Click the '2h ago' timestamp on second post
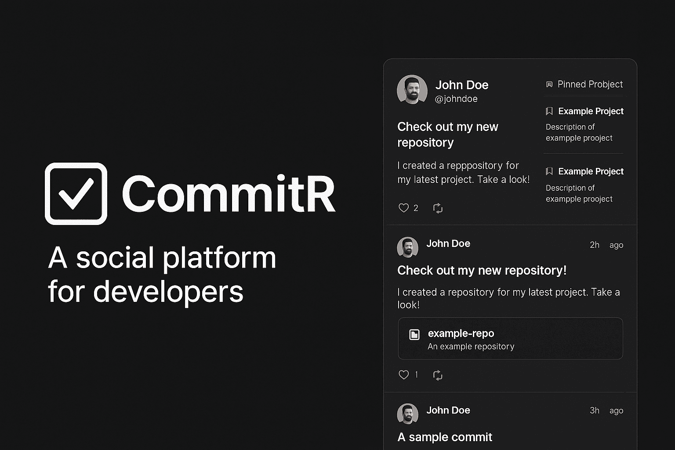675x450 pixels. 606,245
